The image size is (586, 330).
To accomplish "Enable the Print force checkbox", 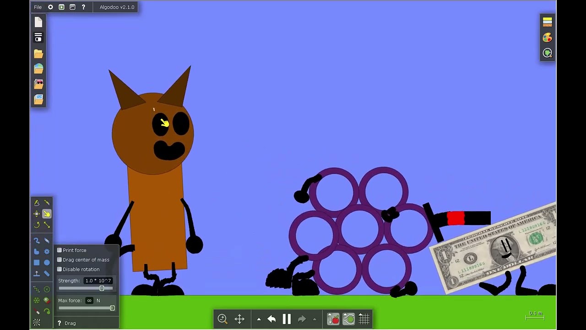I will [60, 250].
